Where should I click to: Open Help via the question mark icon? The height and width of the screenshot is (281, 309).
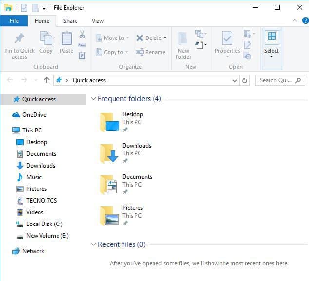point(305,20)
